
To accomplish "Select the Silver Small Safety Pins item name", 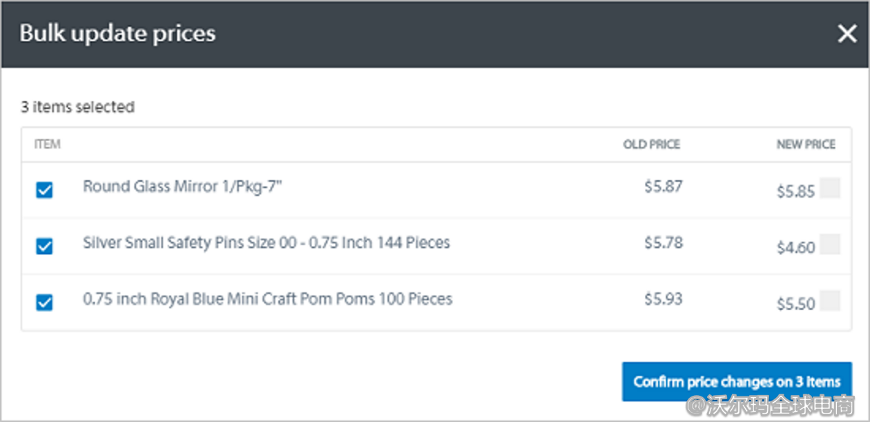I will (x=267, y=242).
